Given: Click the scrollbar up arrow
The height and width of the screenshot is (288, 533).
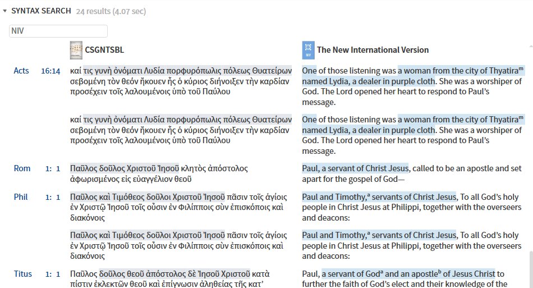Looking at the screenshot, I should (x=531, y=46).
